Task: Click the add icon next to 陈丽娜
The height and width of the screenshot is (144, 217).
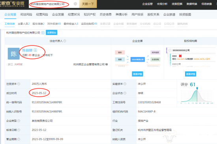Action: click(35, 50)
